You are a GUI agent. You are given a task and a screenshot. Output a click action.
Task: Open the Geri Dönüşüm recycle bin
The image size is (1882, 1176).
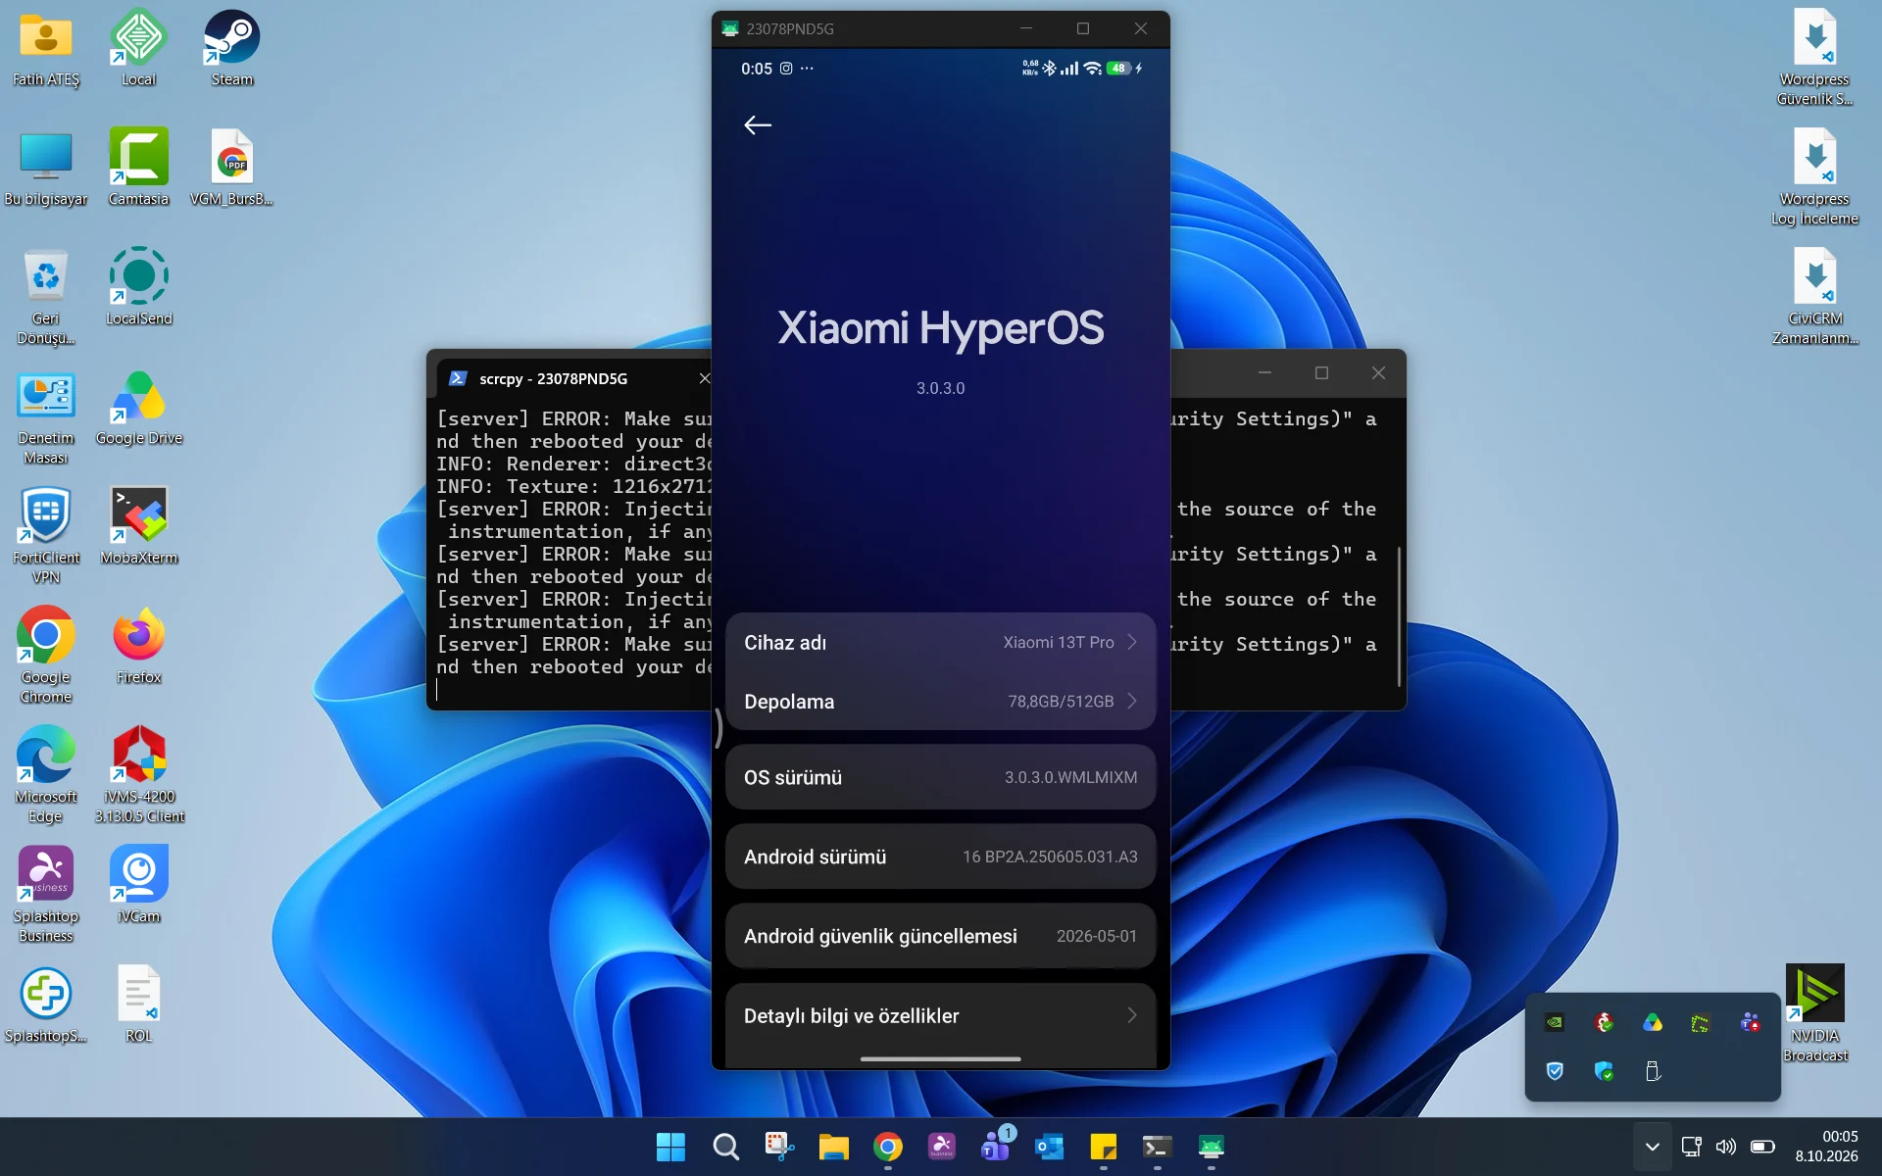click(x=46, y=296)
